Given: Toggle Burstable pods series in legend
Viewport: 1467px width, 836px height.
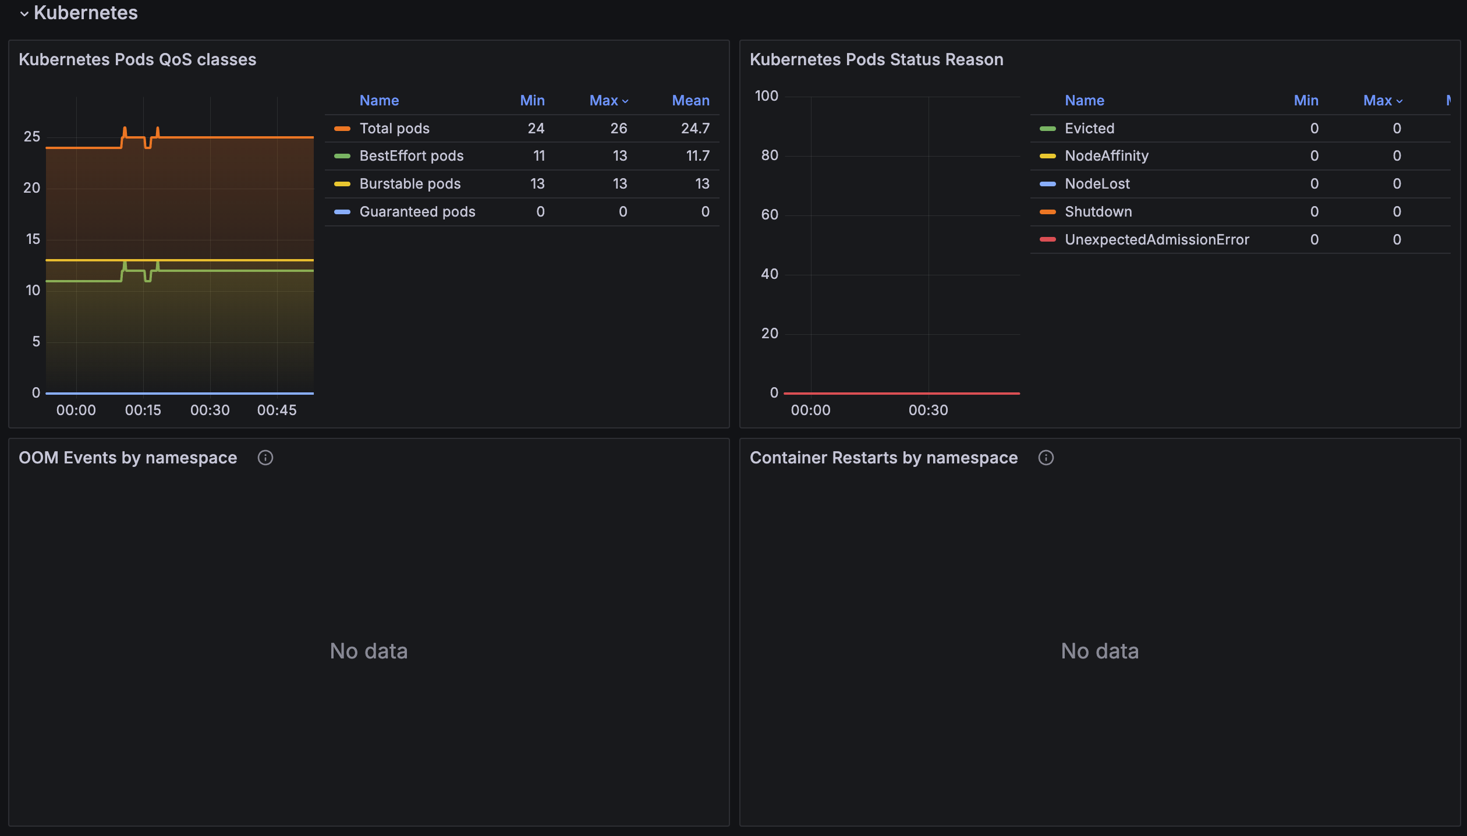Looking at the screenshot, I should point(410,183).
